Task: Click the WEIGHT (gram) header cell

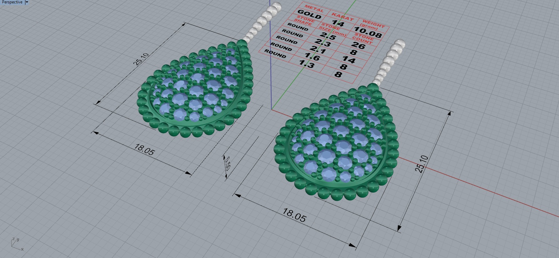Action: point(372,25)
